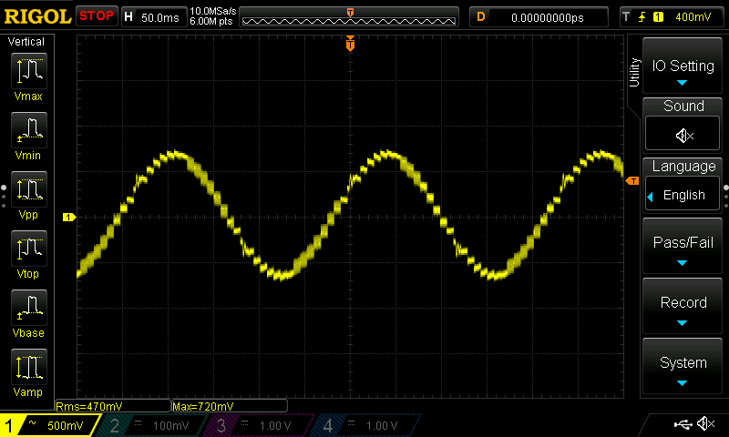This screenshot has width=729, height=437.
Task: Select the Vbase measurement icon
Action: [29, 308]
